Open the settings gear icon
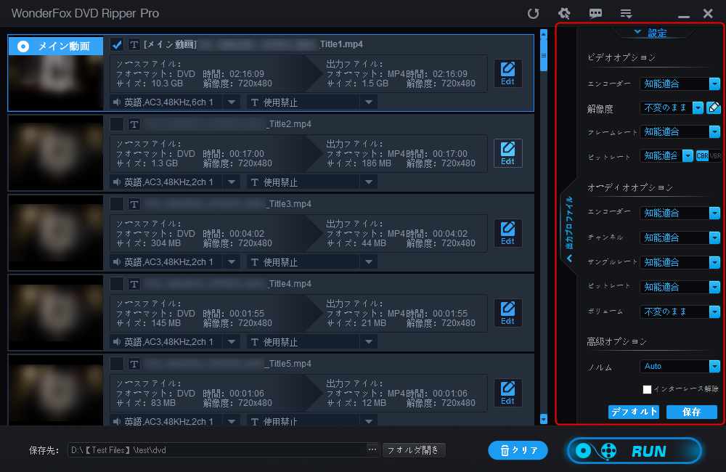 (564, 13)
